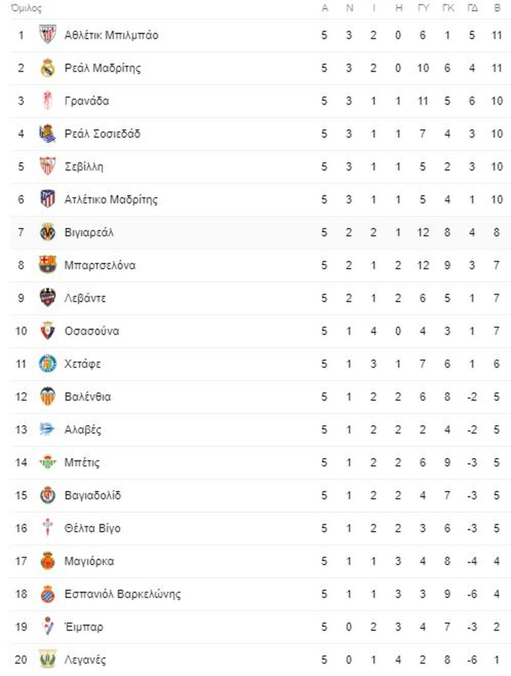Click the Espanyol club crest
This screenshot has width=511, height=676.
[x=47, y=594]
